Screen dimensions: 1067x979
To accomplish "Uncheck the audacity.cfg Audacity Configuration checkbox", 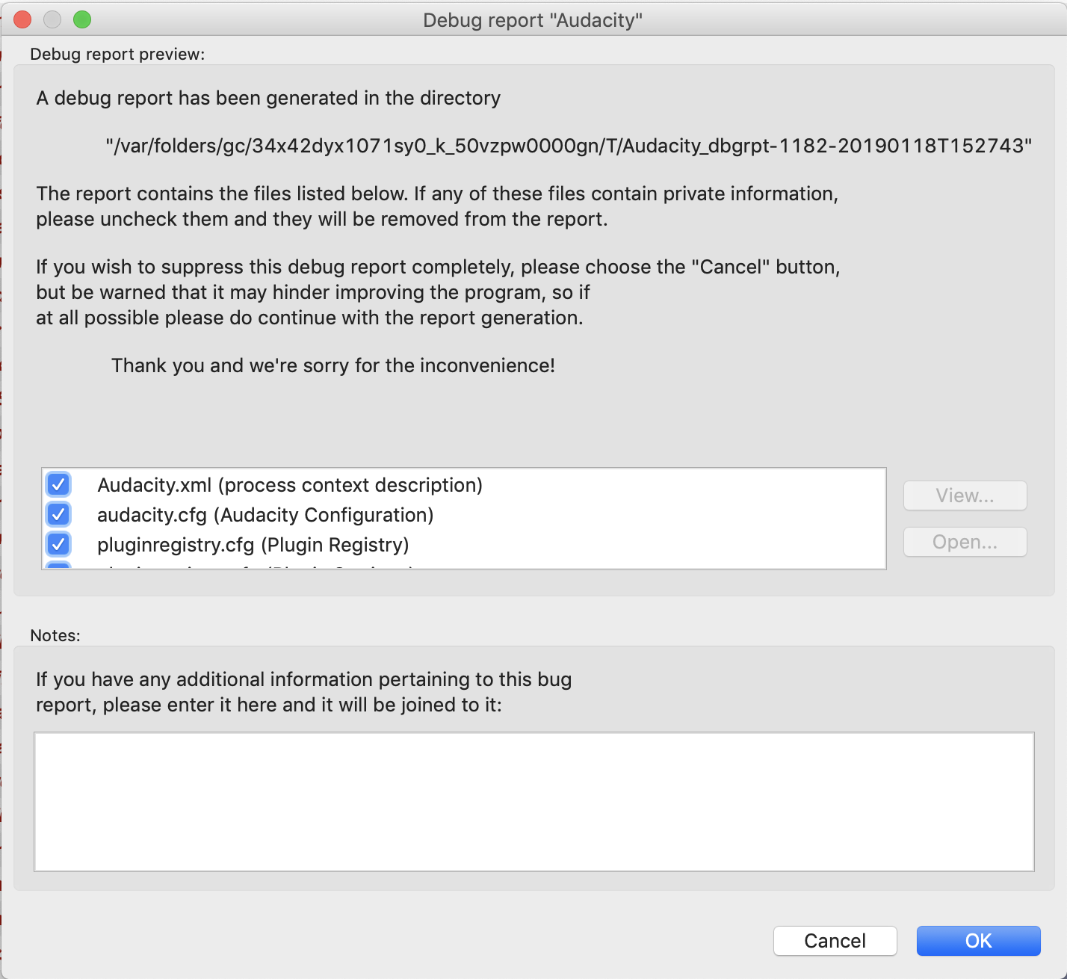I will pos(58,514).
